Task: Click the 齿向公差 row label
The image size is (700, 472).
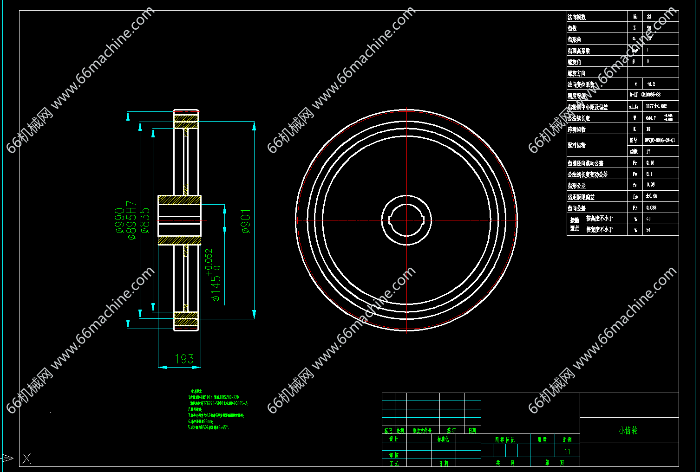Action: (x=576, y=208)
